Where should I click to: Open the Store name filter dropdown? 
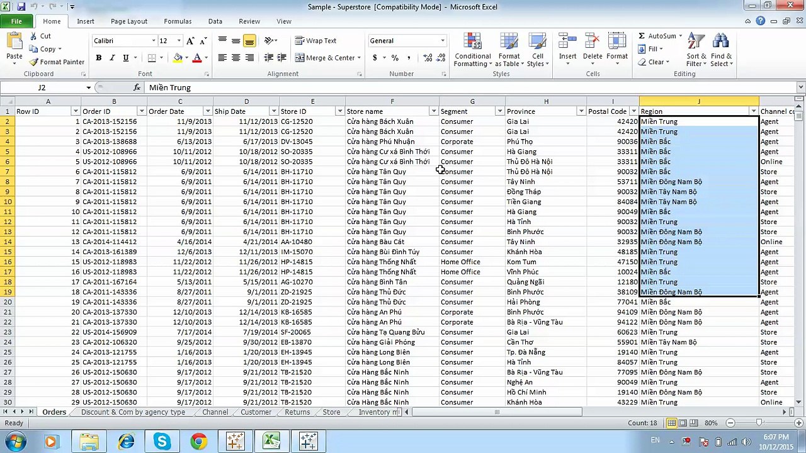click(433, 111)
